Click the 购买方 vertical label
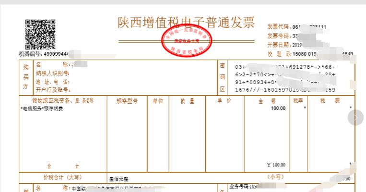366x192 pixels. [26, 77]
